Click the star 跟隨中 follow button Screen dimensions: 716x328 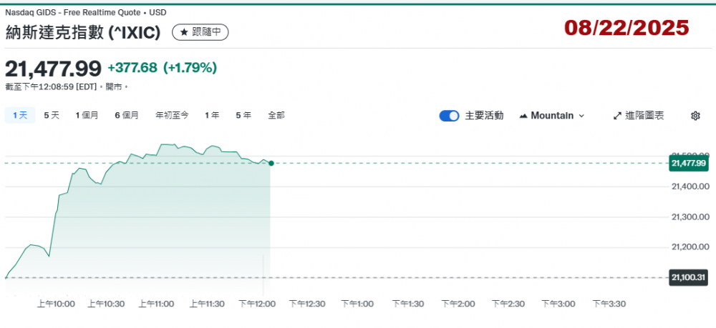click(200, 32)
